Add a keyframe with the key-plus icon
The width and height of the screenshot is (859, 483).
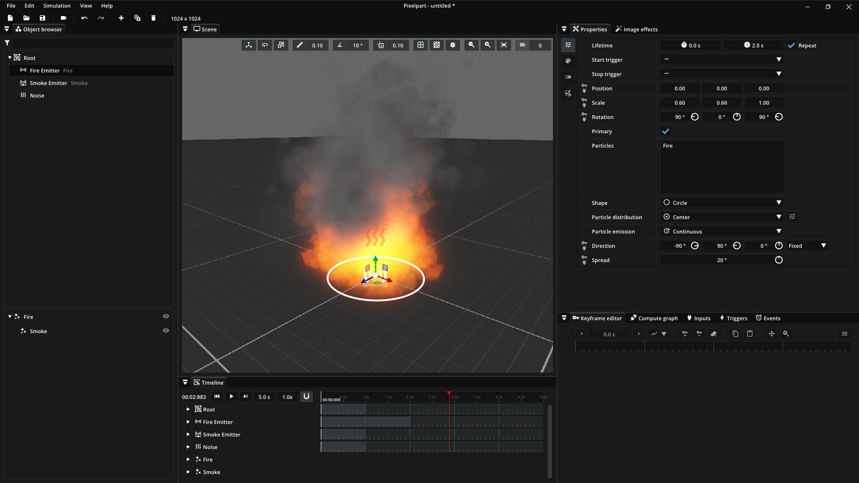(x=685, y=334)
